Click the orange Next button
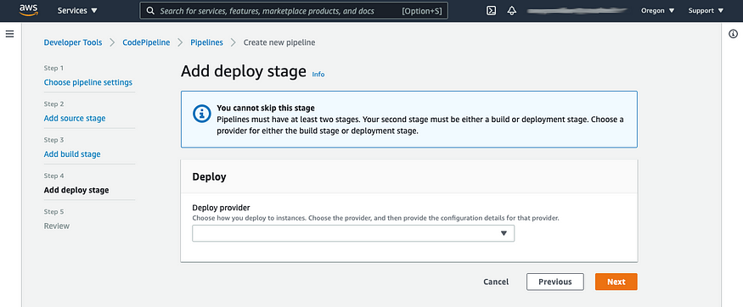 pyautogui.click(x=616, y=282)
